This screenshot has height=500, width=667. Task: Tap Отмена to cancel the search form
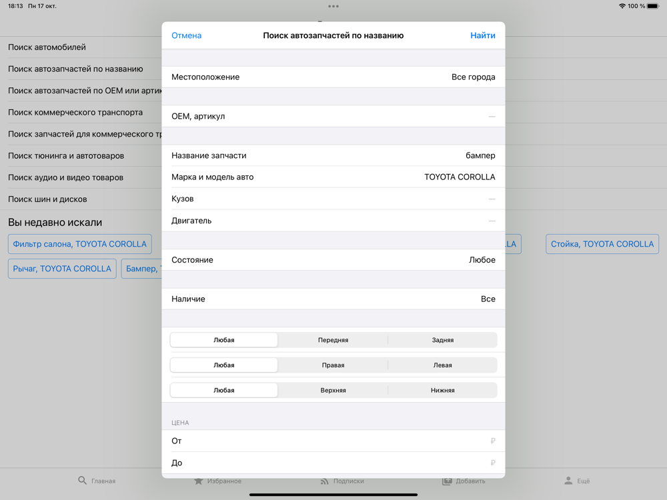pyautogui.click(x=186, y=35)
